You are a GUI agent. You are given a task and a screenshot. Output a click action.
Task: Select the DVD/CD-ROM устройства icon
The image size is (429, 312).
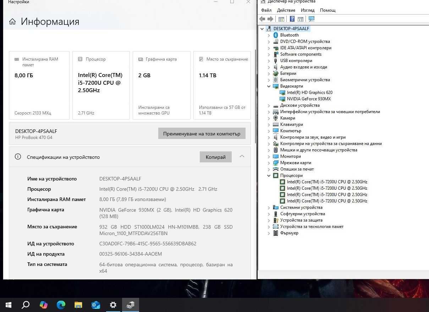point(276,41)
